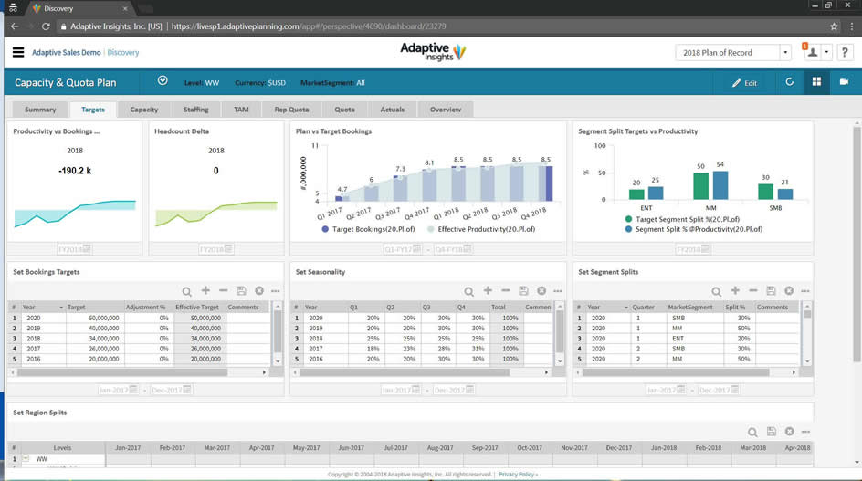Reload the browser page

coord(46,26)
